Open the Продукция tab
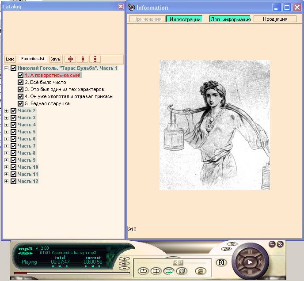 (275, 19)
